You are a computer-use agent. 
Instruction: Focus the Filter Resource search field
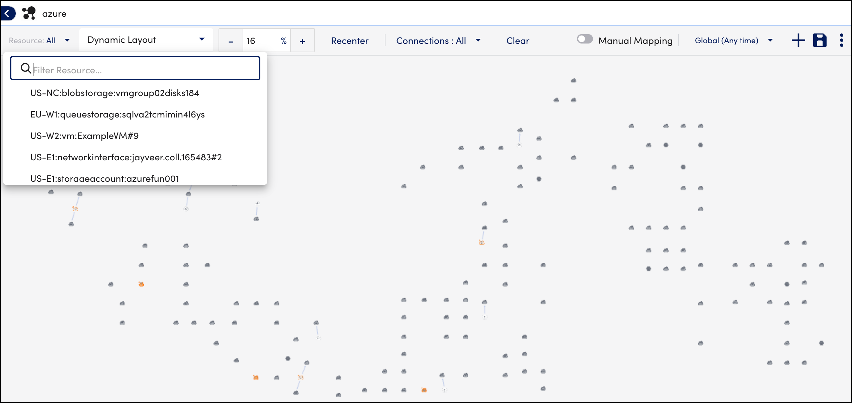pos(135,68)
